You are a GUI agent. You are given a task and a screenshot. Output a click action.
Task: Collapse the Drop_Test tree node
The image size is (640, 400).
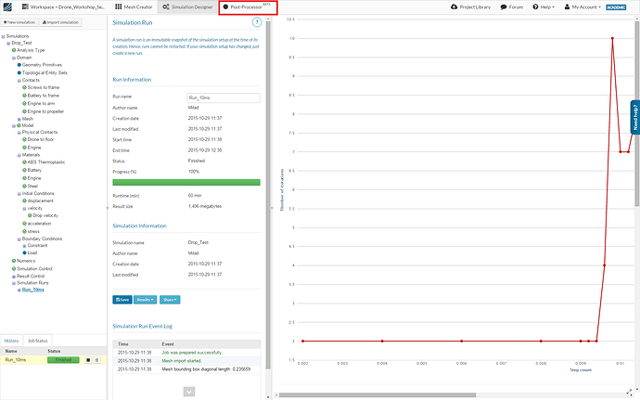tap(8, 44)
